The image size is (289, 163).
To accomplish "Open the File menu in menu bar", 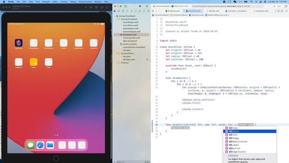I will (18, 2).
